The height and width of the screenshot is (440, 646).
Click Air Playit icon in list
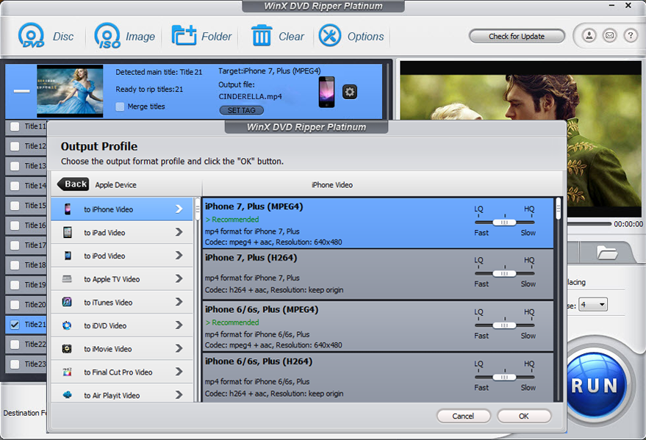(67, 395)
